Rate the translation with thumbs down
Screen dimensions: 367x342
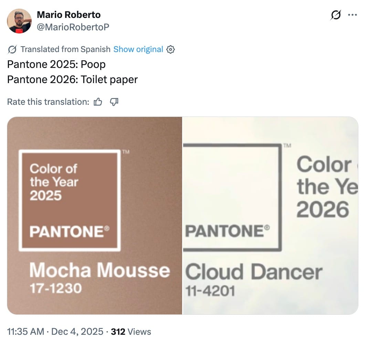click(x=114, y=102)
